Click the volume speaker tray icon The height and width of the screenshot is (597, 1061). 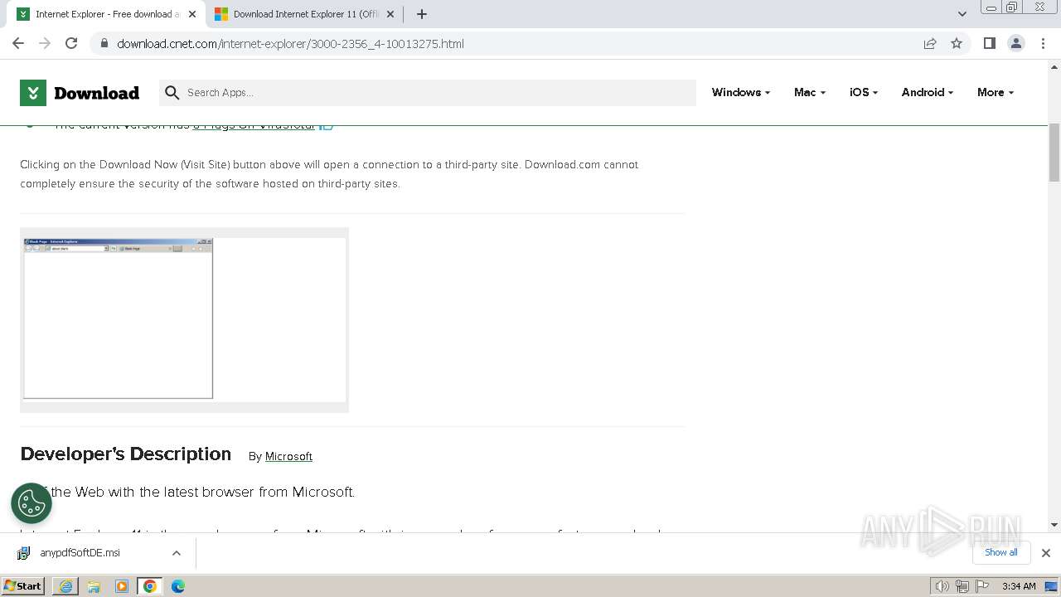coord(942,586)
